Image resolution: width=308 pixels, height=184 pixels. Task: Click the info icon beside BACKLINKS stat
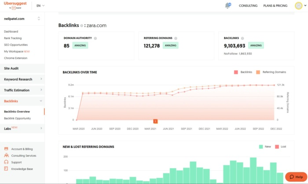242,38
